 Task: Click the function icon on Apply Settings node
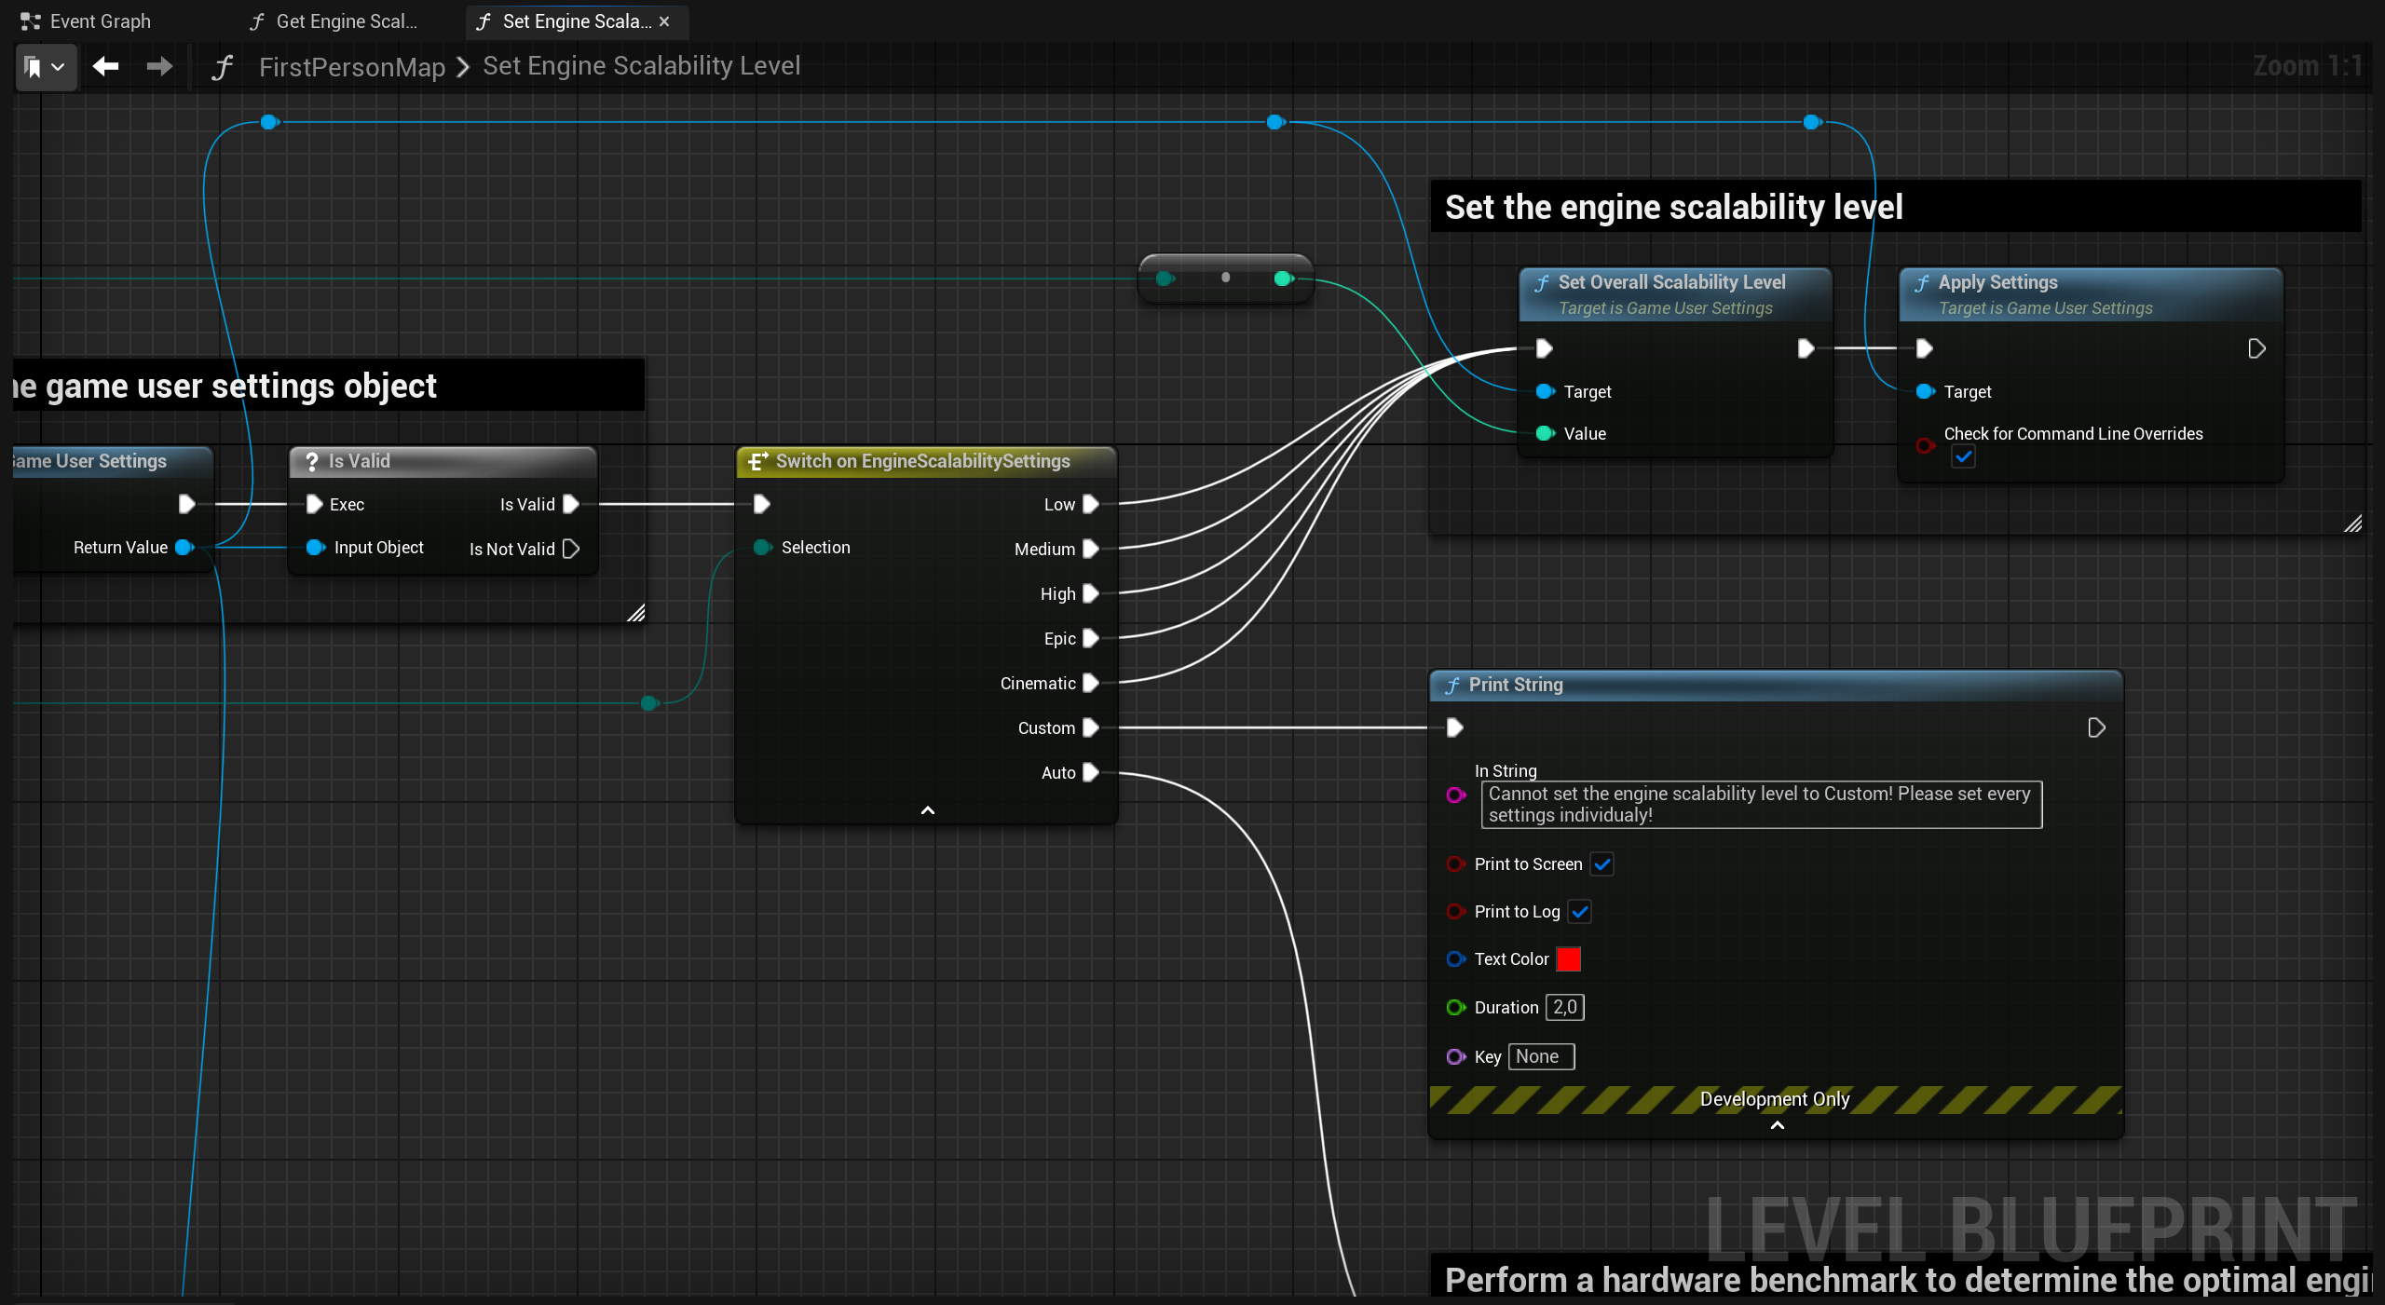click(x=1922, y=281)
